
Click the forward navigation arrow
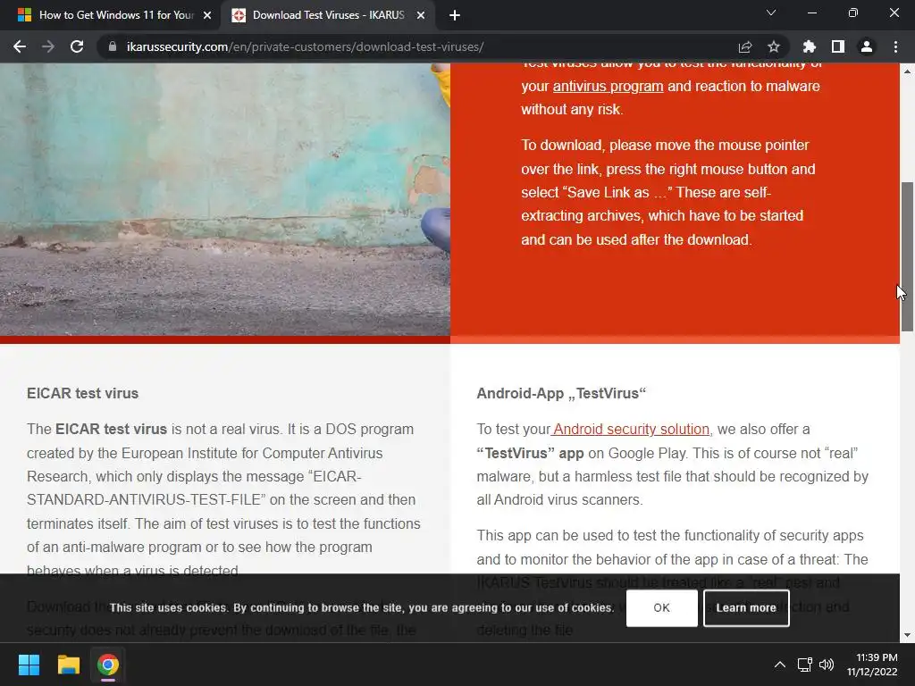point(48,46)
